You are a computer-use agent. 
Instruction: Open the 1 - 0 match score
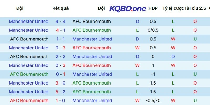coord(60,101)
